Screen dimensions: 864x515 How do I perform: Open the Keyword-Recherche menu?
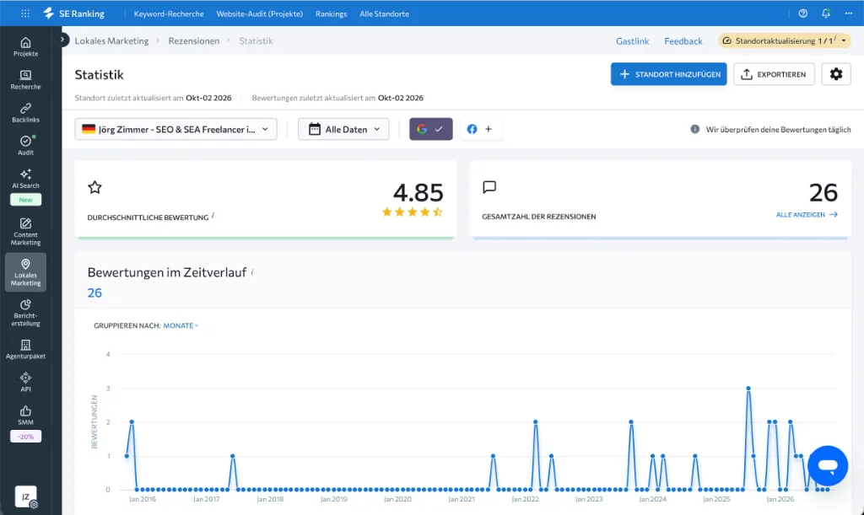pos(169,13)
